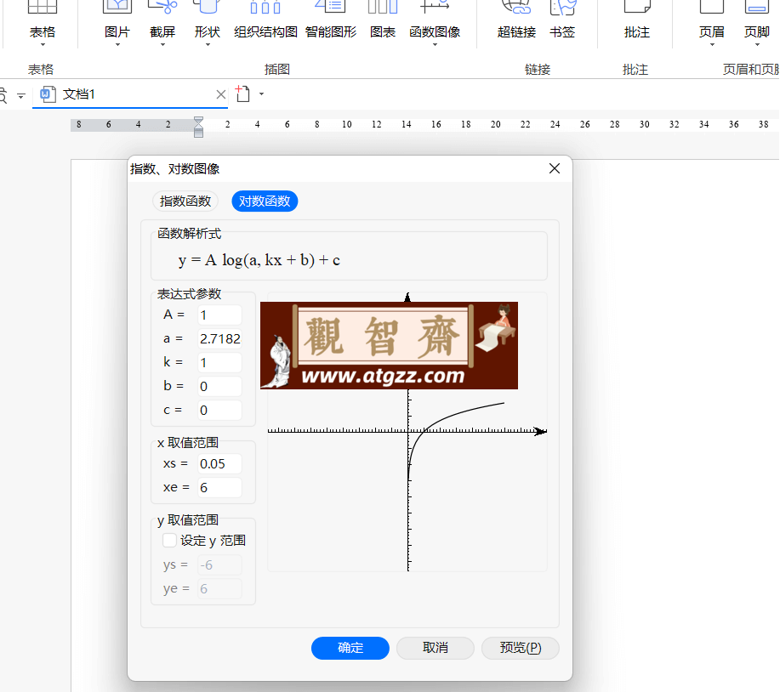Expand the 页眉 dropdown arrow

point(712,45)
